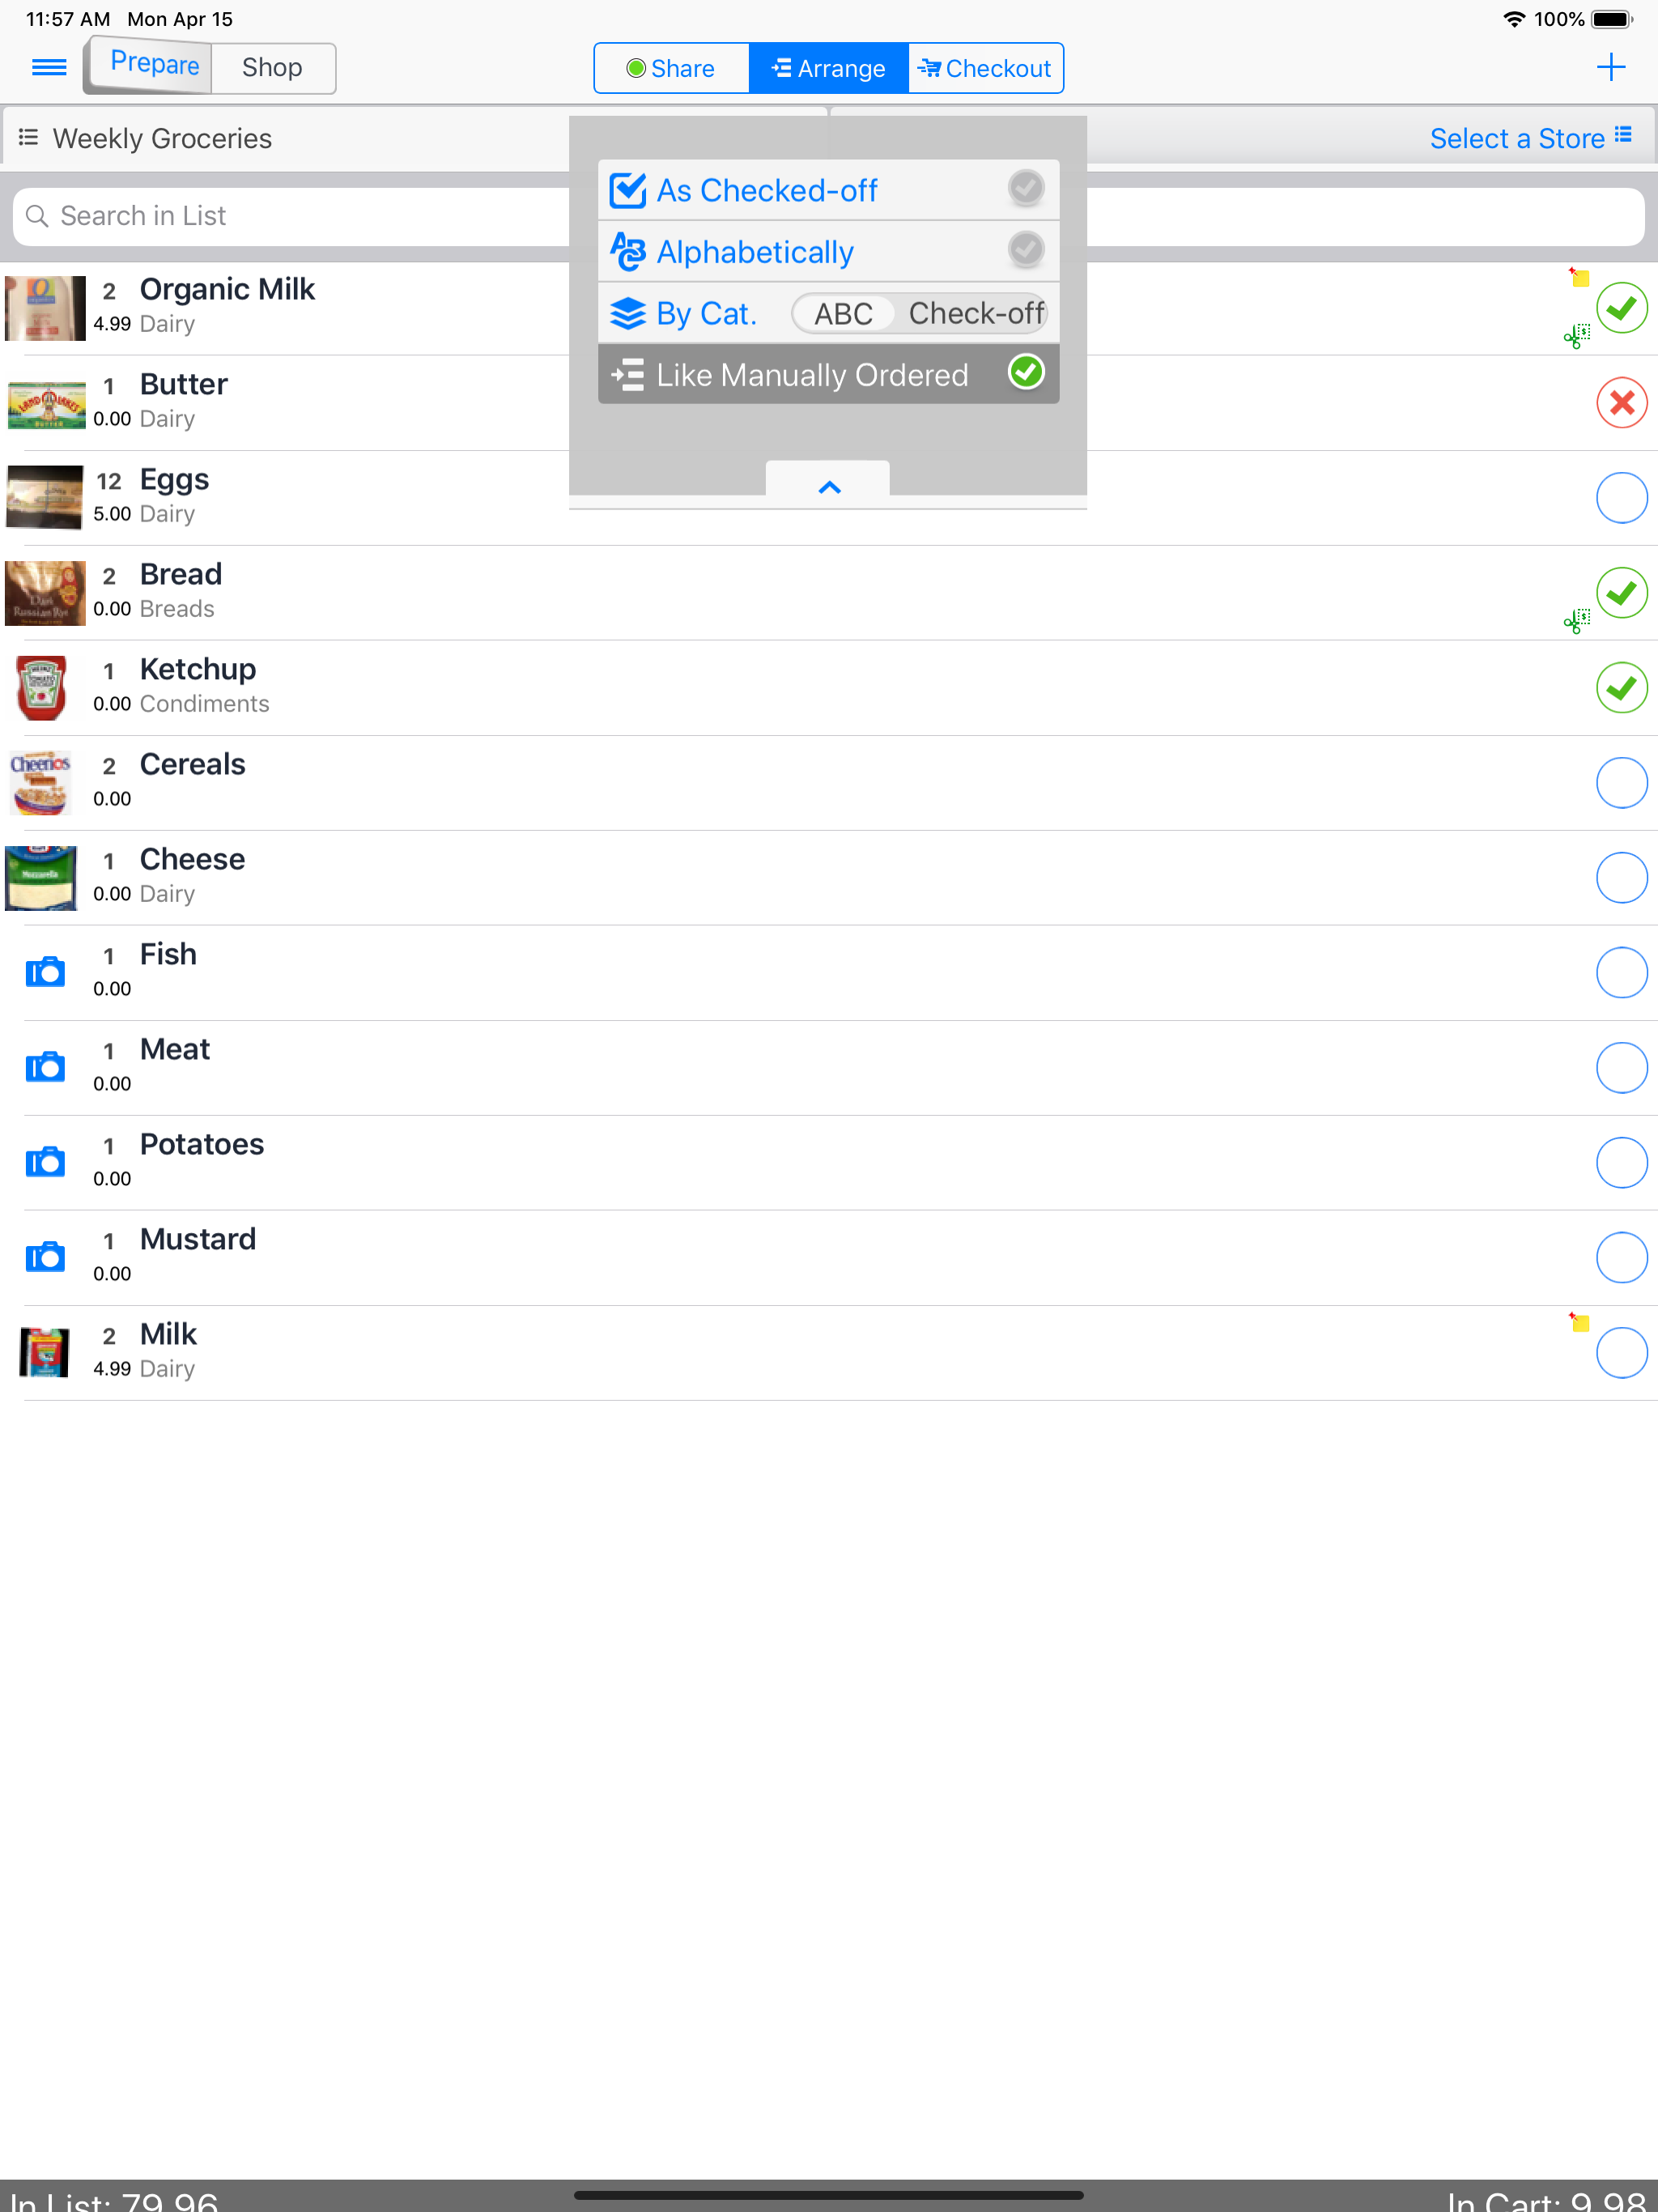Open the Checkout tab
This screenshot has width=1658, height=2212.
pyautogui.click(x=985, y=68)
